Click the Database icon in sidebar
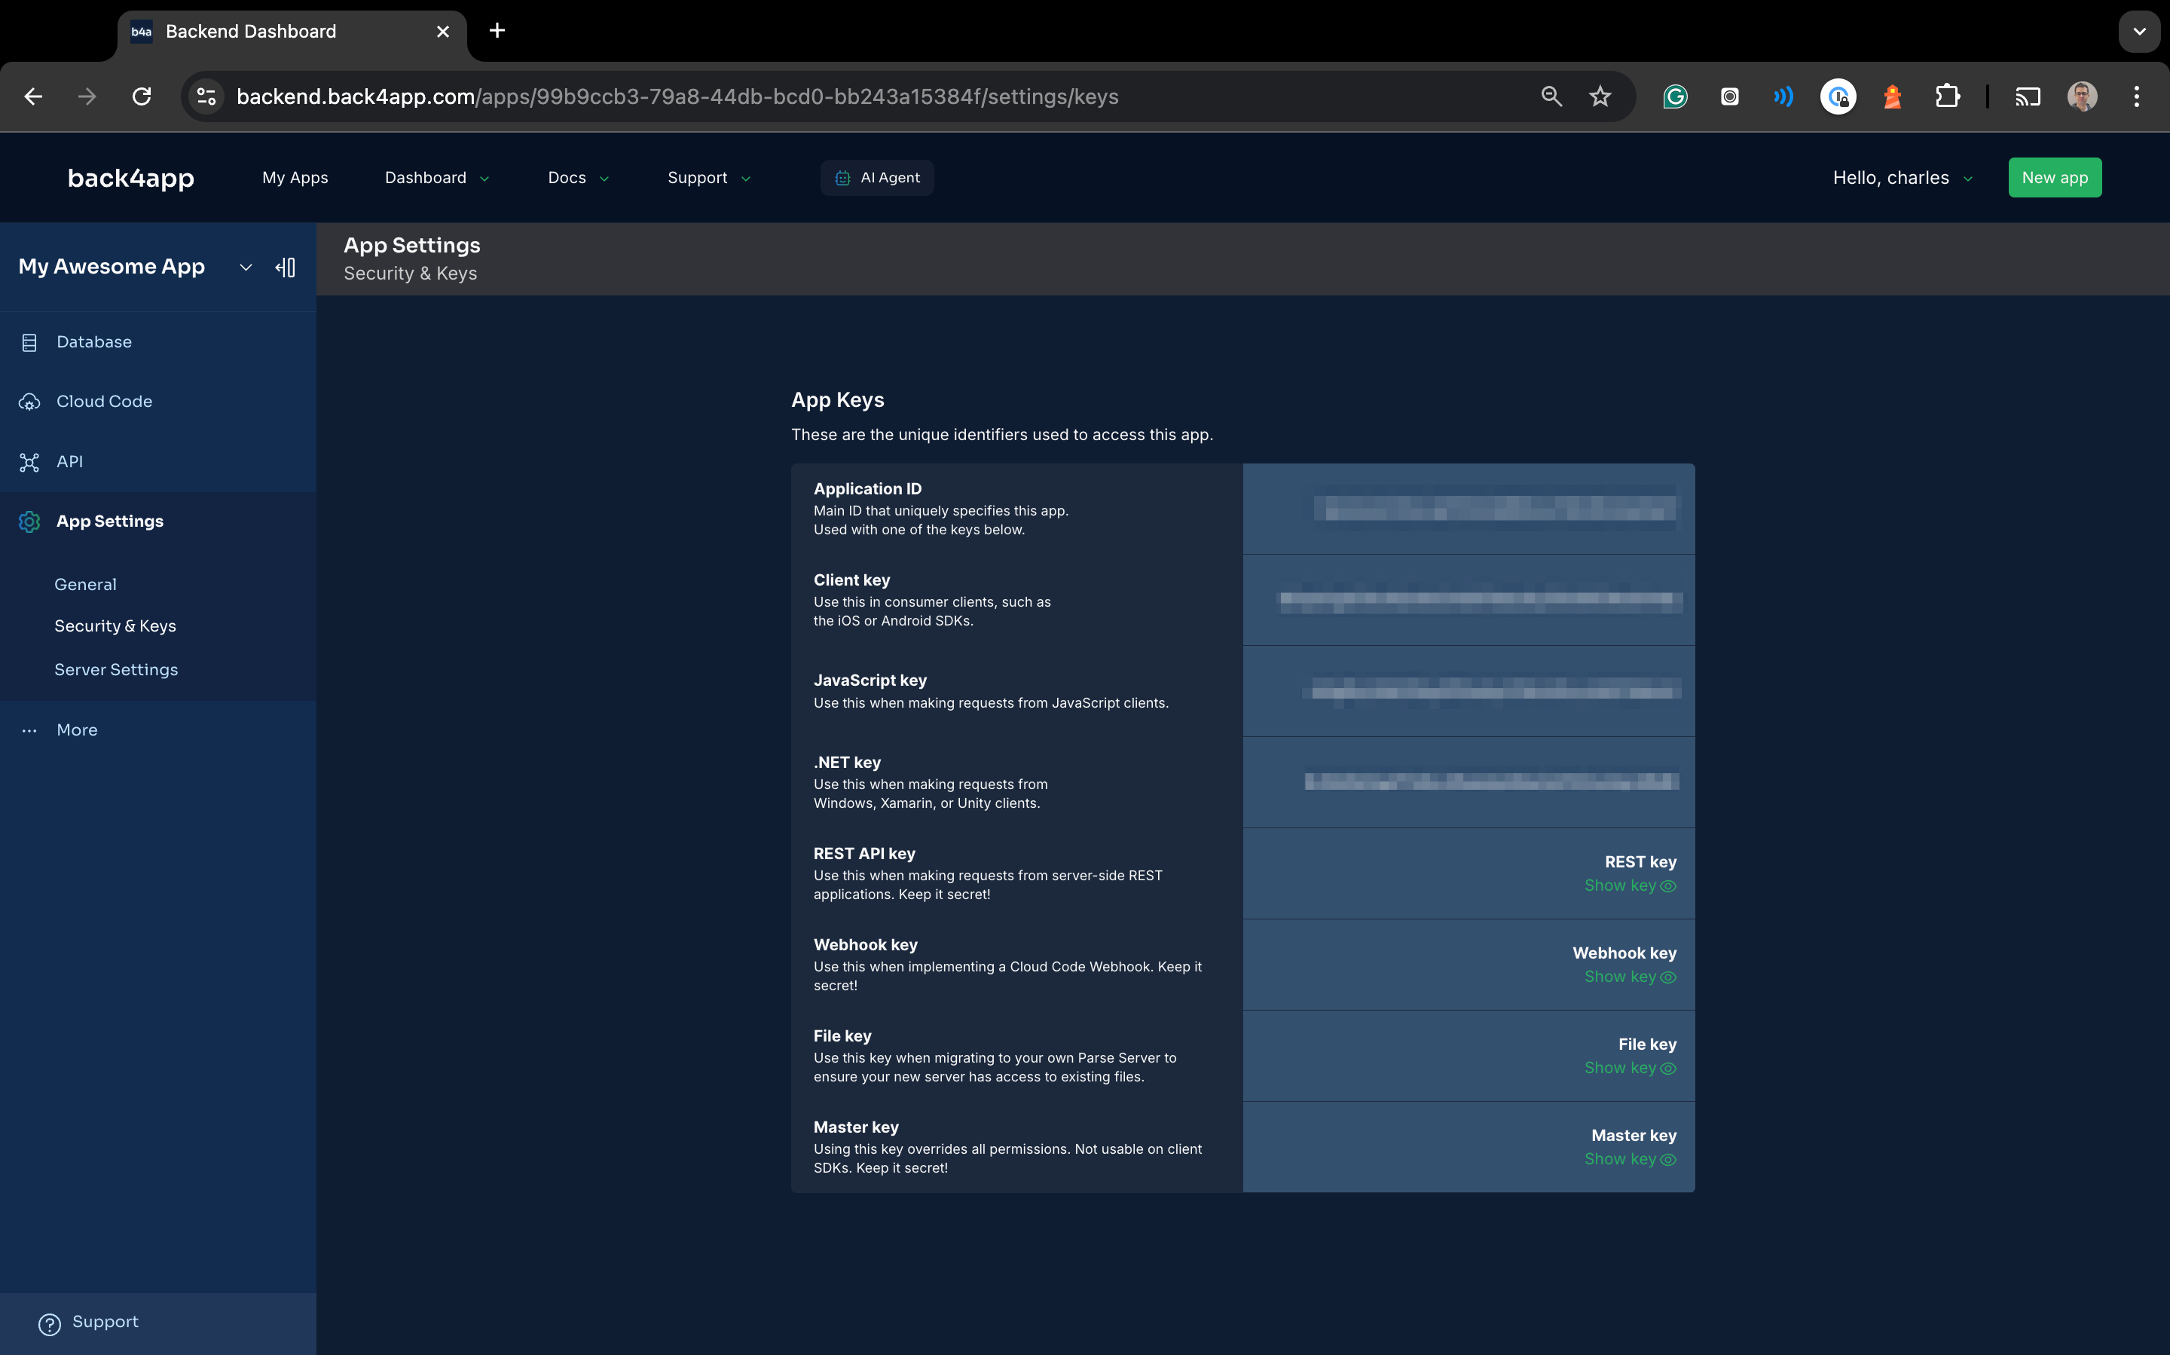 click(x=29, y=342)
